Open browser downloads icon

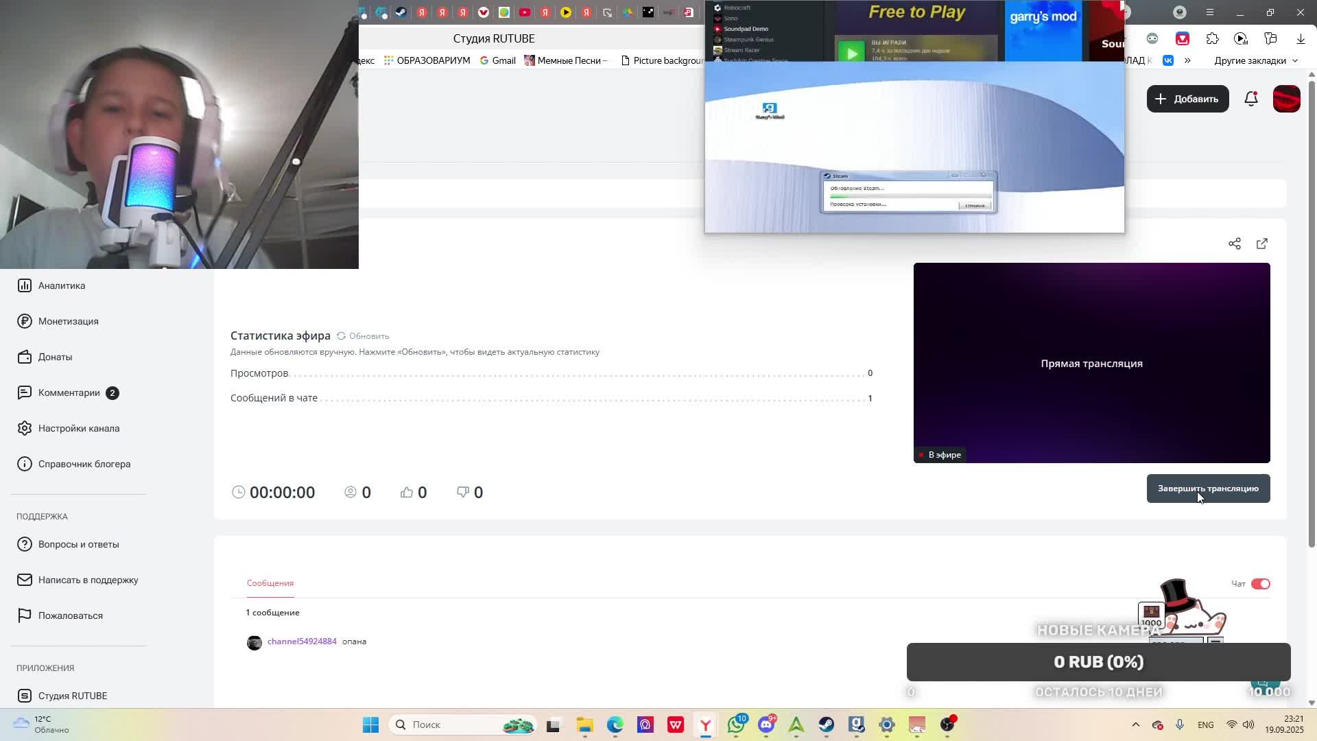(x=1300, y=39)
